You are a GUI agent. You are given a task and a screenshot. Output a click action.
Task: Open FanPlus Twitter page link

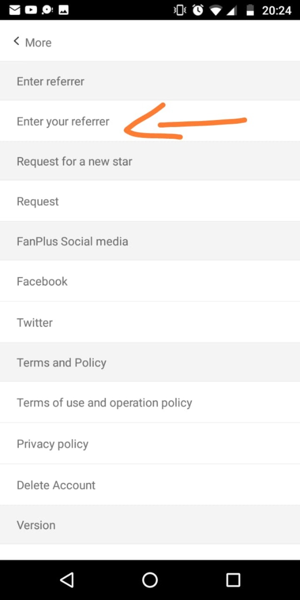pos(35,322)
